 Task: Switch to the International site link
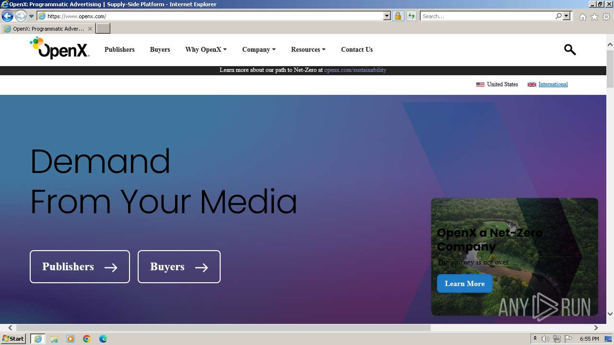click(553, 84)
